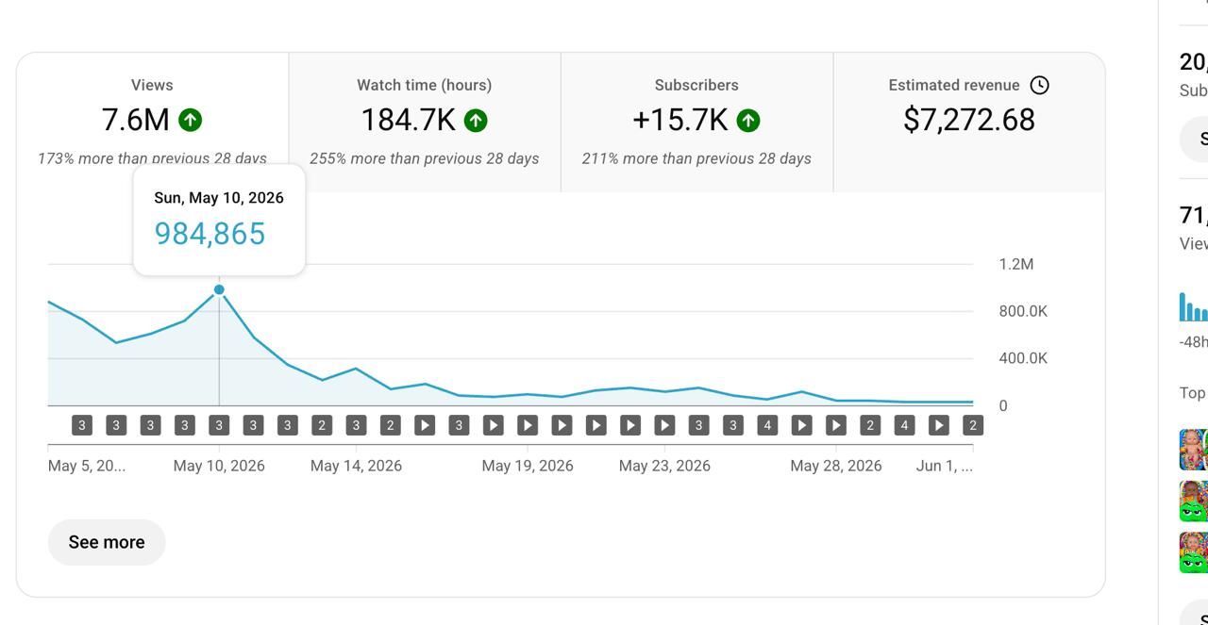Click the 1.2M y-axis label
The image size is (1208, 625).
pos(1016,264)
